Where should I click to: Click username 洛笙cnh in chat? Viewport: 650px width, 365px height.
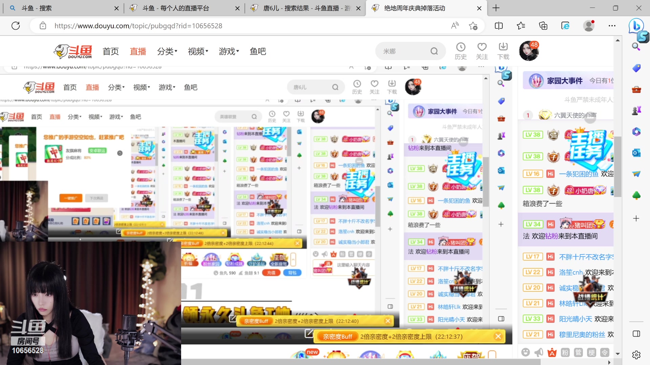pos(571,272)
